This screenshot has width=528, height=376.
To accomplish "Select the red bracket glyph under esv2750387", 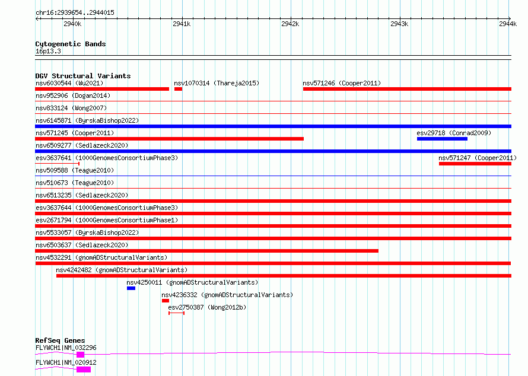I will coord(176,313).
